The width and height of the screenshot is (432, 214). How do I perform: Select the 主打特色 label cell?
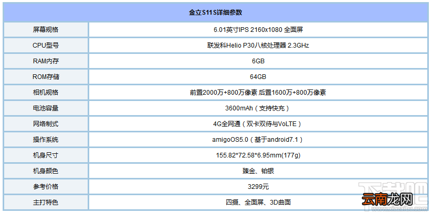46,202
